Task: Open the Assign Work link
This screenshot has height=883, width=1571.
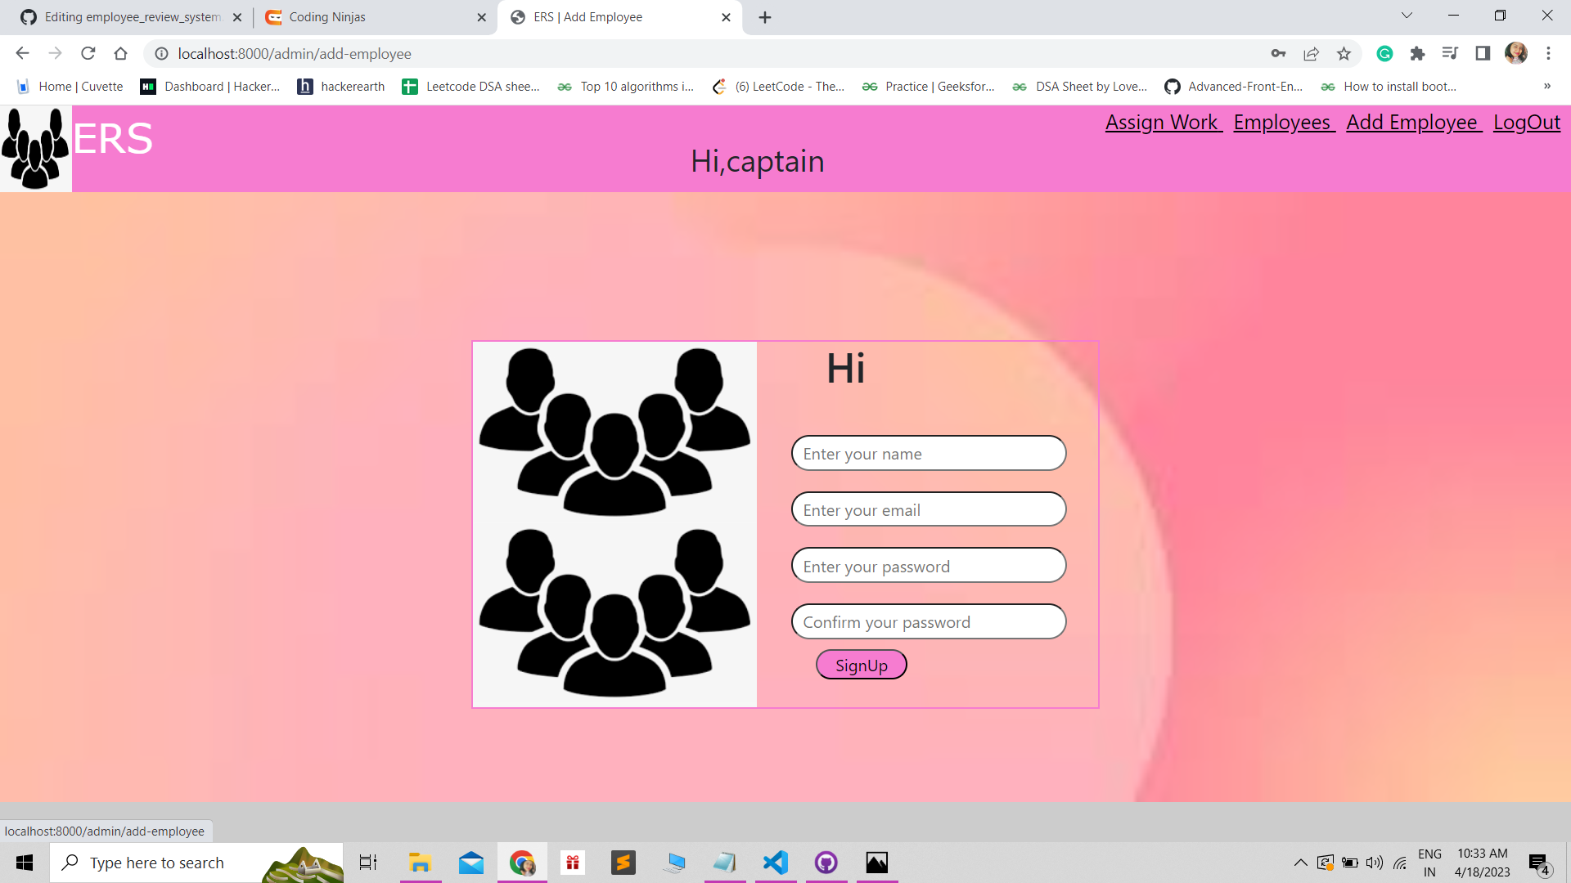Action: pyautogui.click(x=1163, y=123)
